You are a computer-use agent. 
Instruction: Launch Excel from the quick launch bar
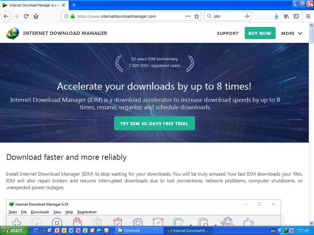[x=85, y=230]
